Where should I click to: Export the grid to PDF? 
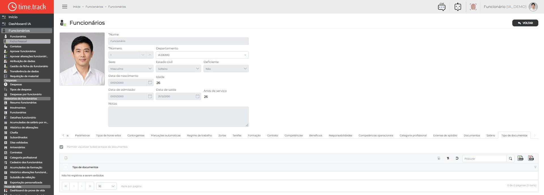[531, 158]
